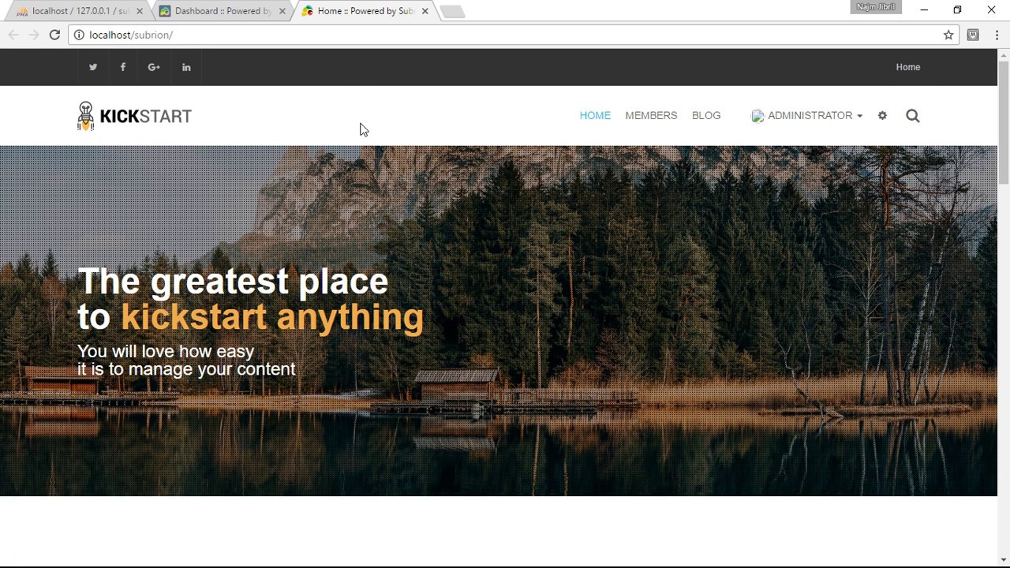Open the BLOG menu item
1010x568 pixels.
point(706,115)
